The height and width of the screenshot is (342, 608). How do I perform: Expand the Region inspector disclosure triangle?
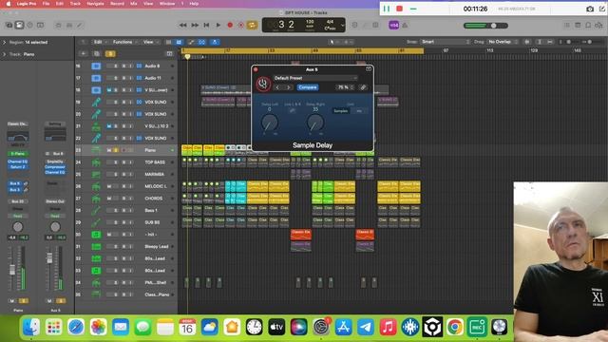(5, 42)
